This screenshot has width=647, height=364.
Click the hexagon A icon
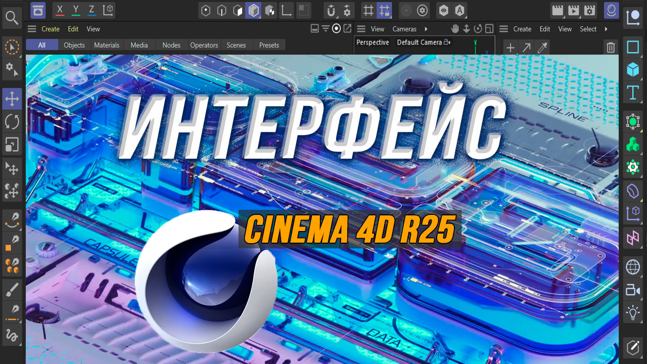pos(459,10)
